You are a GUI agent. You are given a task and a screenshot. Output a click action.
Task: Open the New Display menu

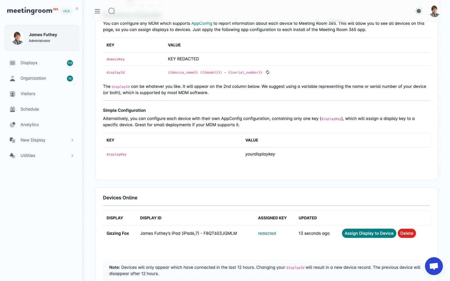pyautogui.click(x=42, y=140)
